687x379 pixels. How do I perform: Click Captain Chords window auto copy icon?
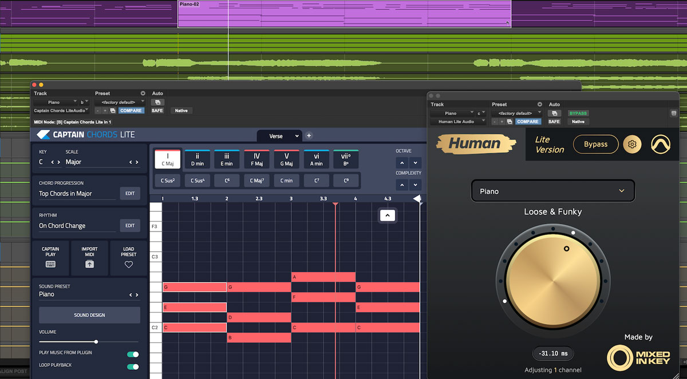click(157, 102)
